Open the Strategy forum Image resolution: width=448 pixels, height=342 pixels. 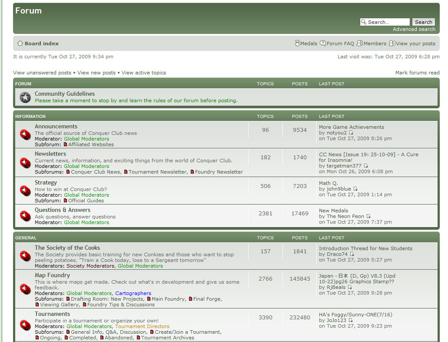pos(46,183)
